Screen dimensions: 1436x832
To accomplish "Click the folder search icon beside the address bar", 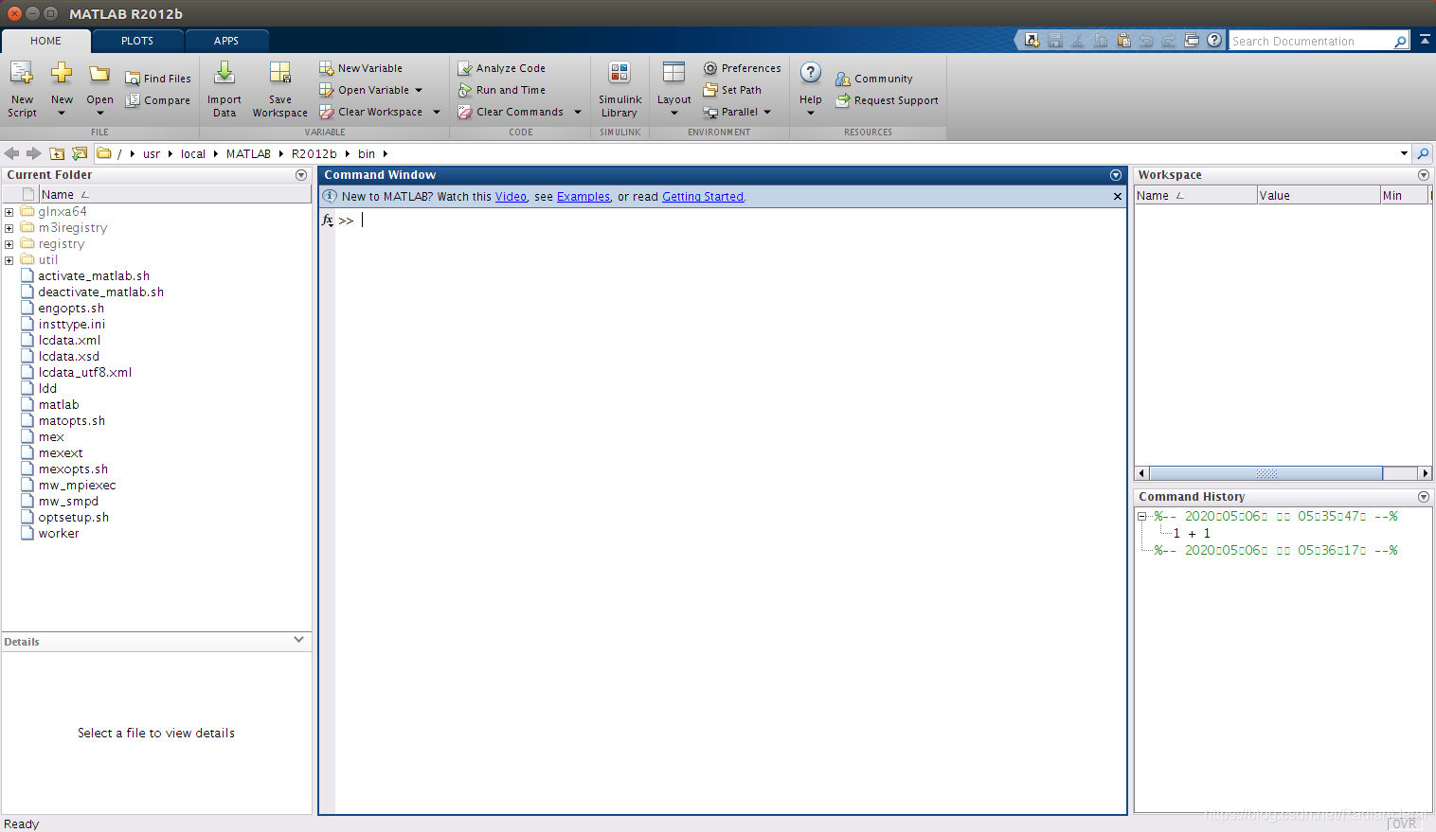I will 1423,153.
